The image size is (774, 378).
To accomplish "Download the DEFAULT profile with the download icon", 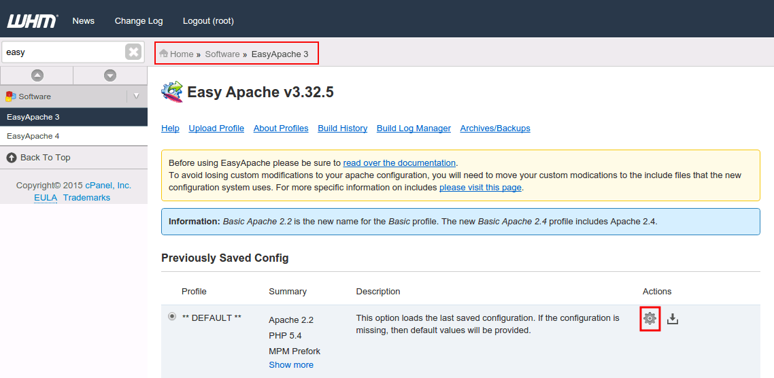I will point(673,319).
